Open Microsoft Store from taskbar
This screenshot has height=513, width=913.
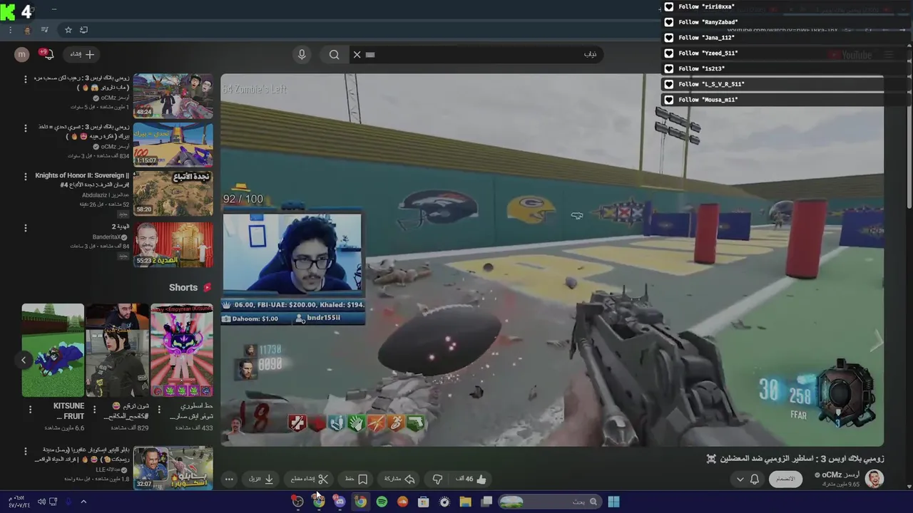(x=423, y=502)
